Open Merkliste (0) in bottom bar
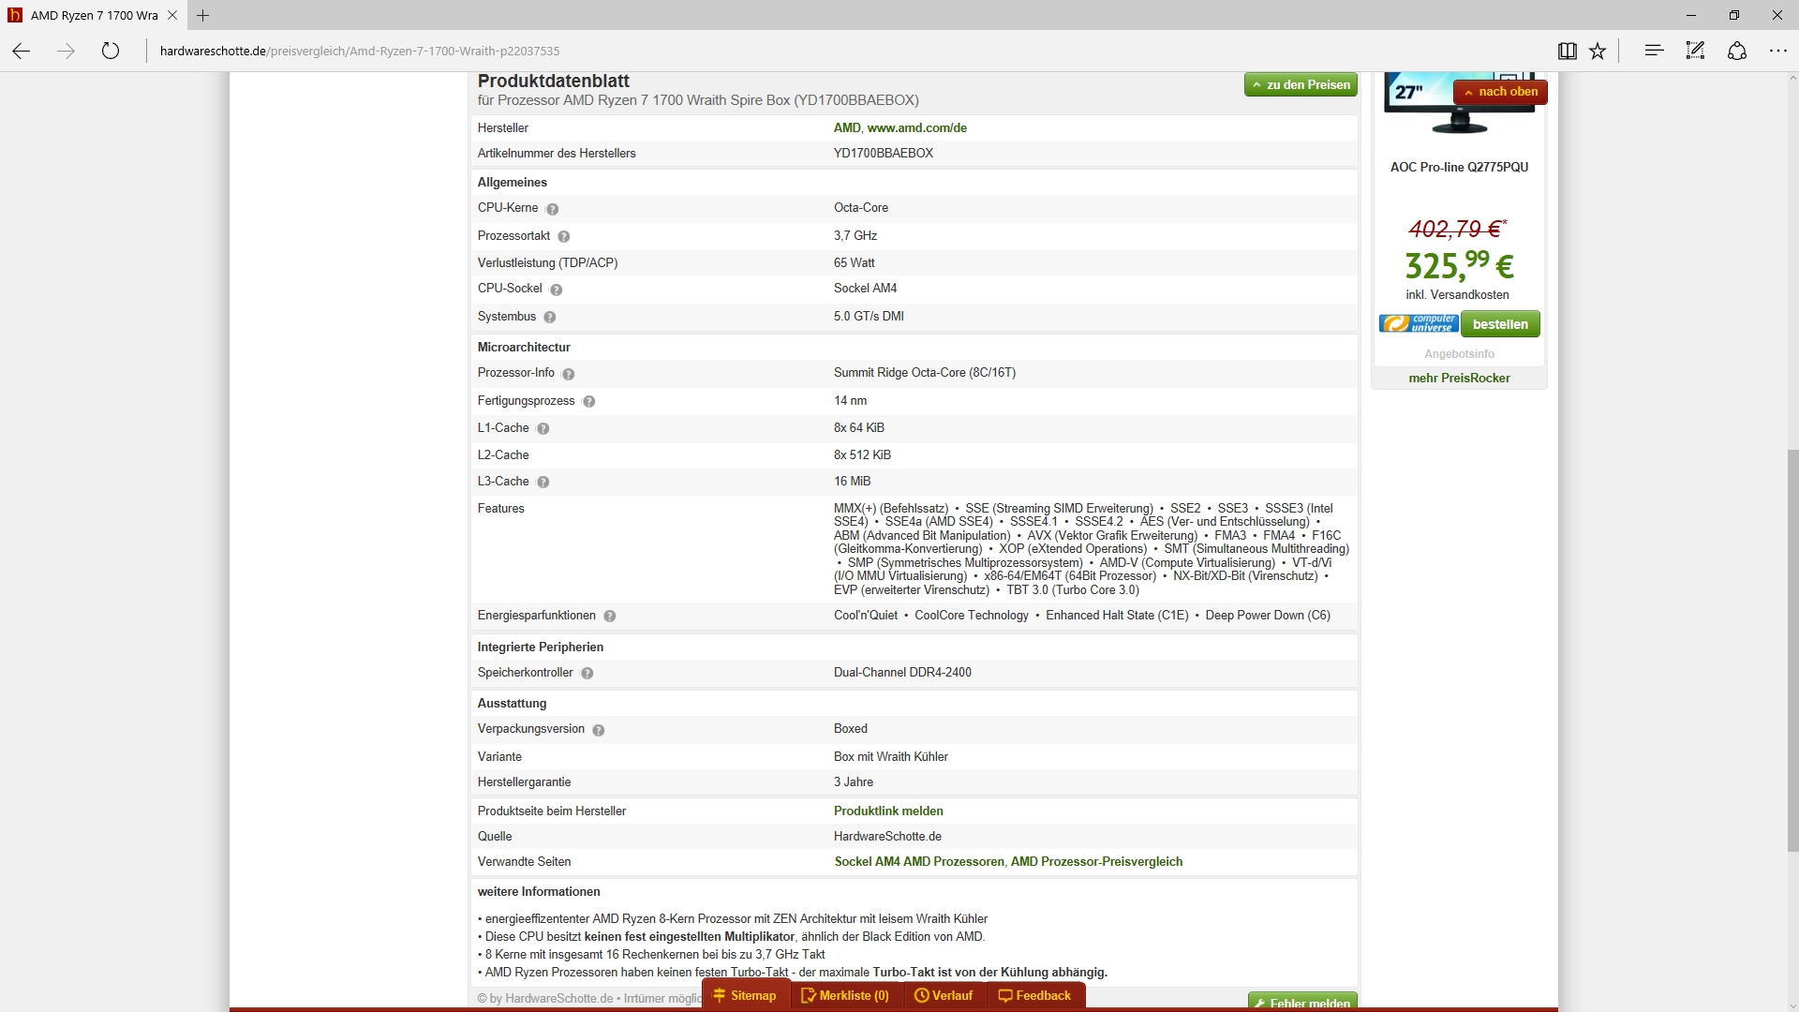The width and height of the screenshot is (1799, 1012). (845, 995)
